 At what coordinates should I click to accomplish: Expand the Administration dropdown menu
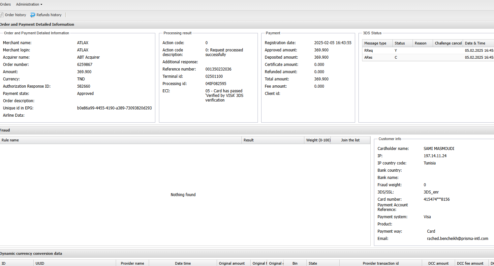[29, 4]
